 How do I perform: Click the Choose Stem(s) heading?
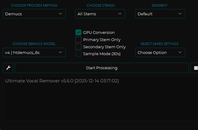[100, 5]
